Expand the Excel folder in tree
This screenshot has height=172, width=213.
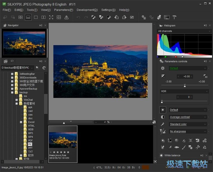(21, 122)
